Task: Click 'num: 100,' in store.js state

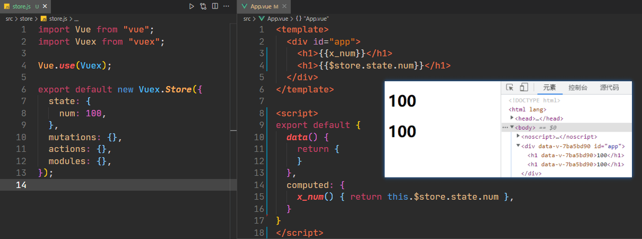Action: [x=82, y=113]
